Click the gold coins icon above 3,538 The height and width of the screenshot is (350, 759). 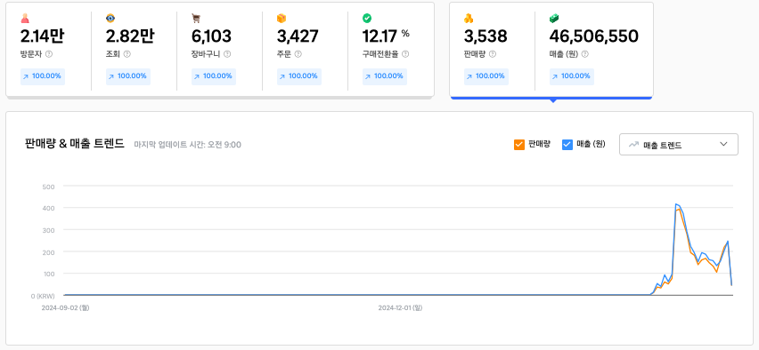point(469,19)
